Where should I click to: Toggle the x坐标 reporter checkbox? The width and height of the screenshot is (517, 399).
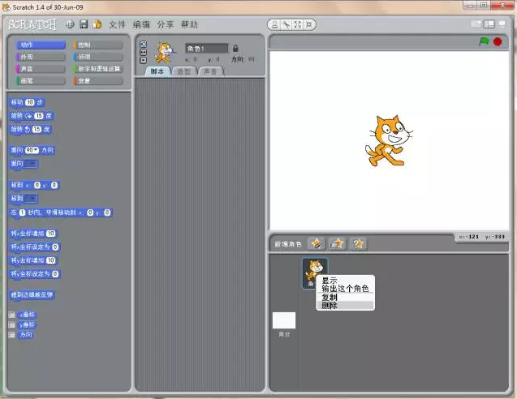[x=12, y=315]
